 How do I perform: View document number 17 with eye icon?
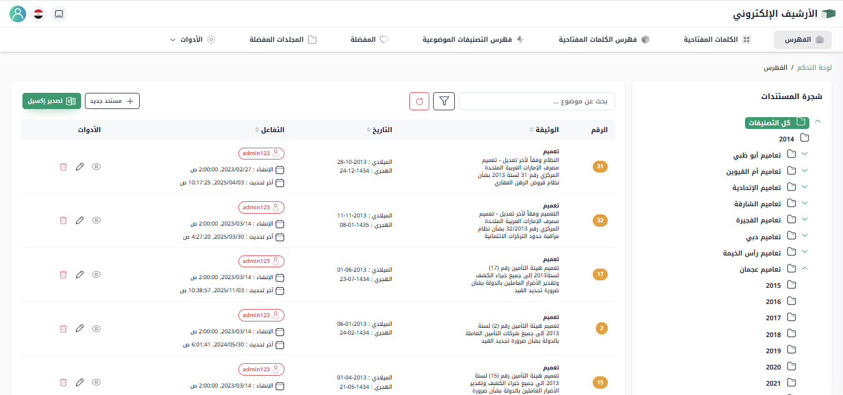point(96,274)
